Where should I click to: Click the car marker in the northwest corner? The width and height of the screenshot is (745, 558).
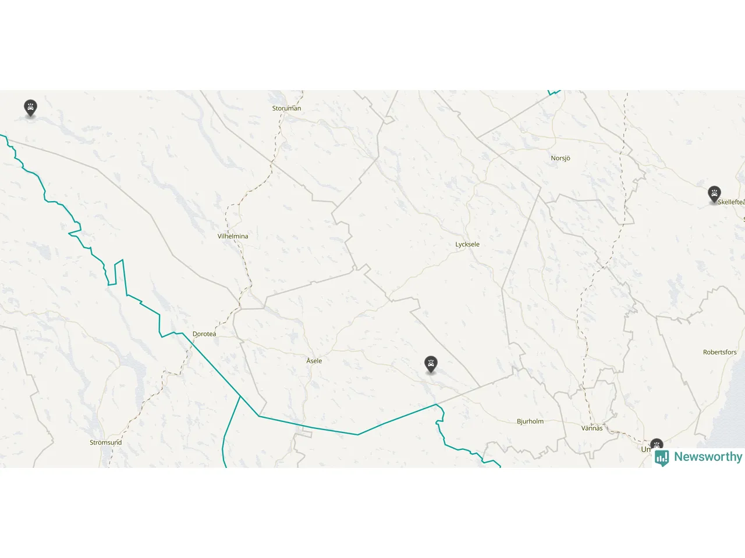pos(30,108)
